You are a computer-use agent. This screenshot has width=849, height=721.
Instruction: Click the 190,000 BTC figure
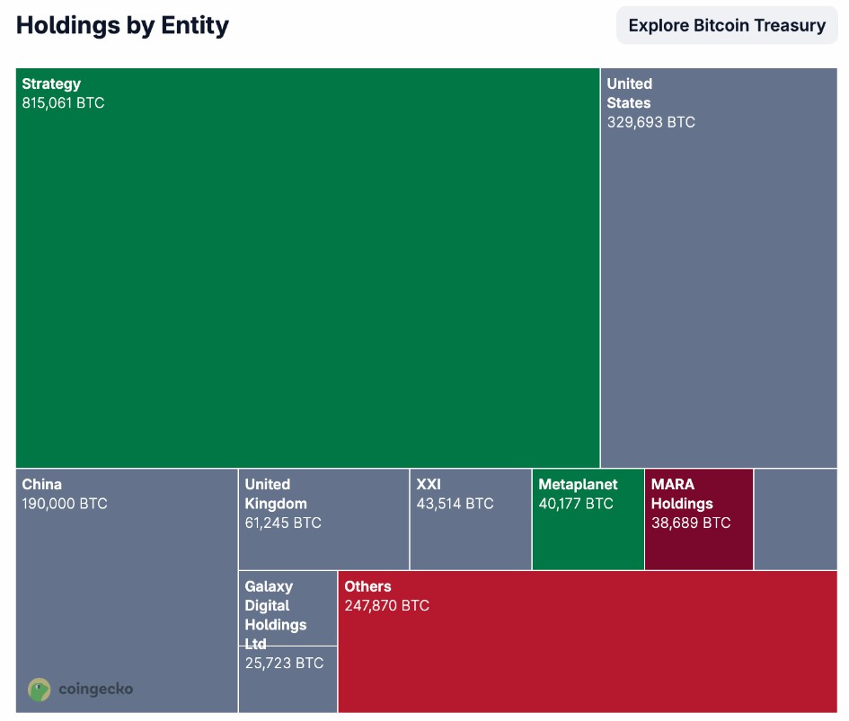65,504
